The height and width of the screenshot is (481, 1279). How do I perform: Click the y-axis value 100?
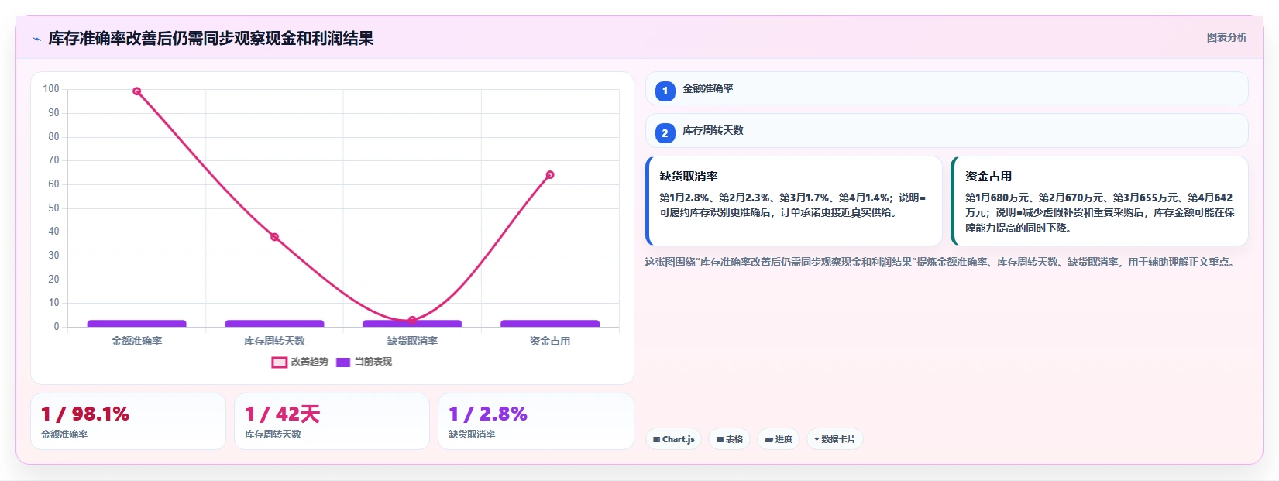point(51,89)
